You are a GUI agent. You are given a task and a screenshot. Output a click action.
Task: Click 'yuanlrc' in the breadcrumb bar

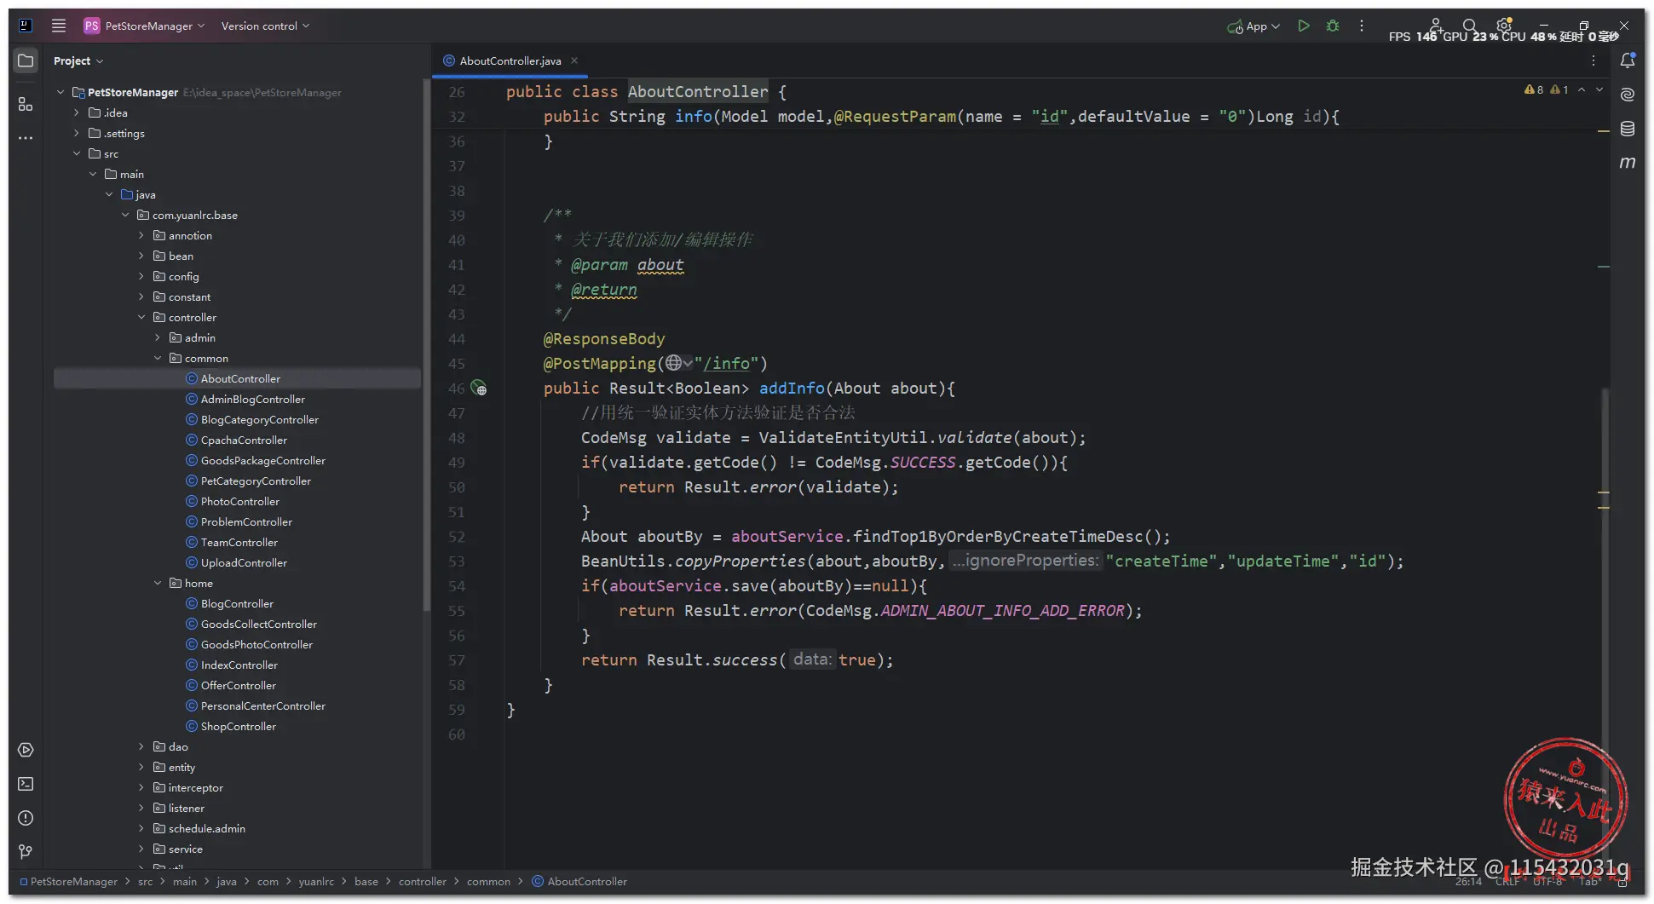click(x=315, y=881)
